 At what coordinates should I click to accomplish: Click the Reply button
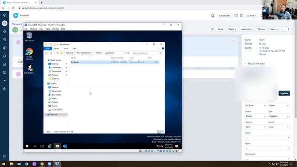(232, 29)
